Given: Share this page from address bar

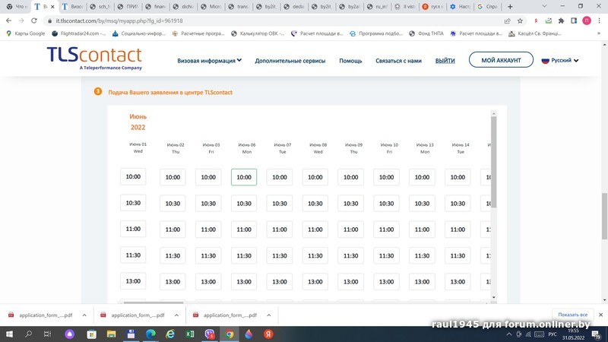Looking at the screenshot, I should point(507,21).
